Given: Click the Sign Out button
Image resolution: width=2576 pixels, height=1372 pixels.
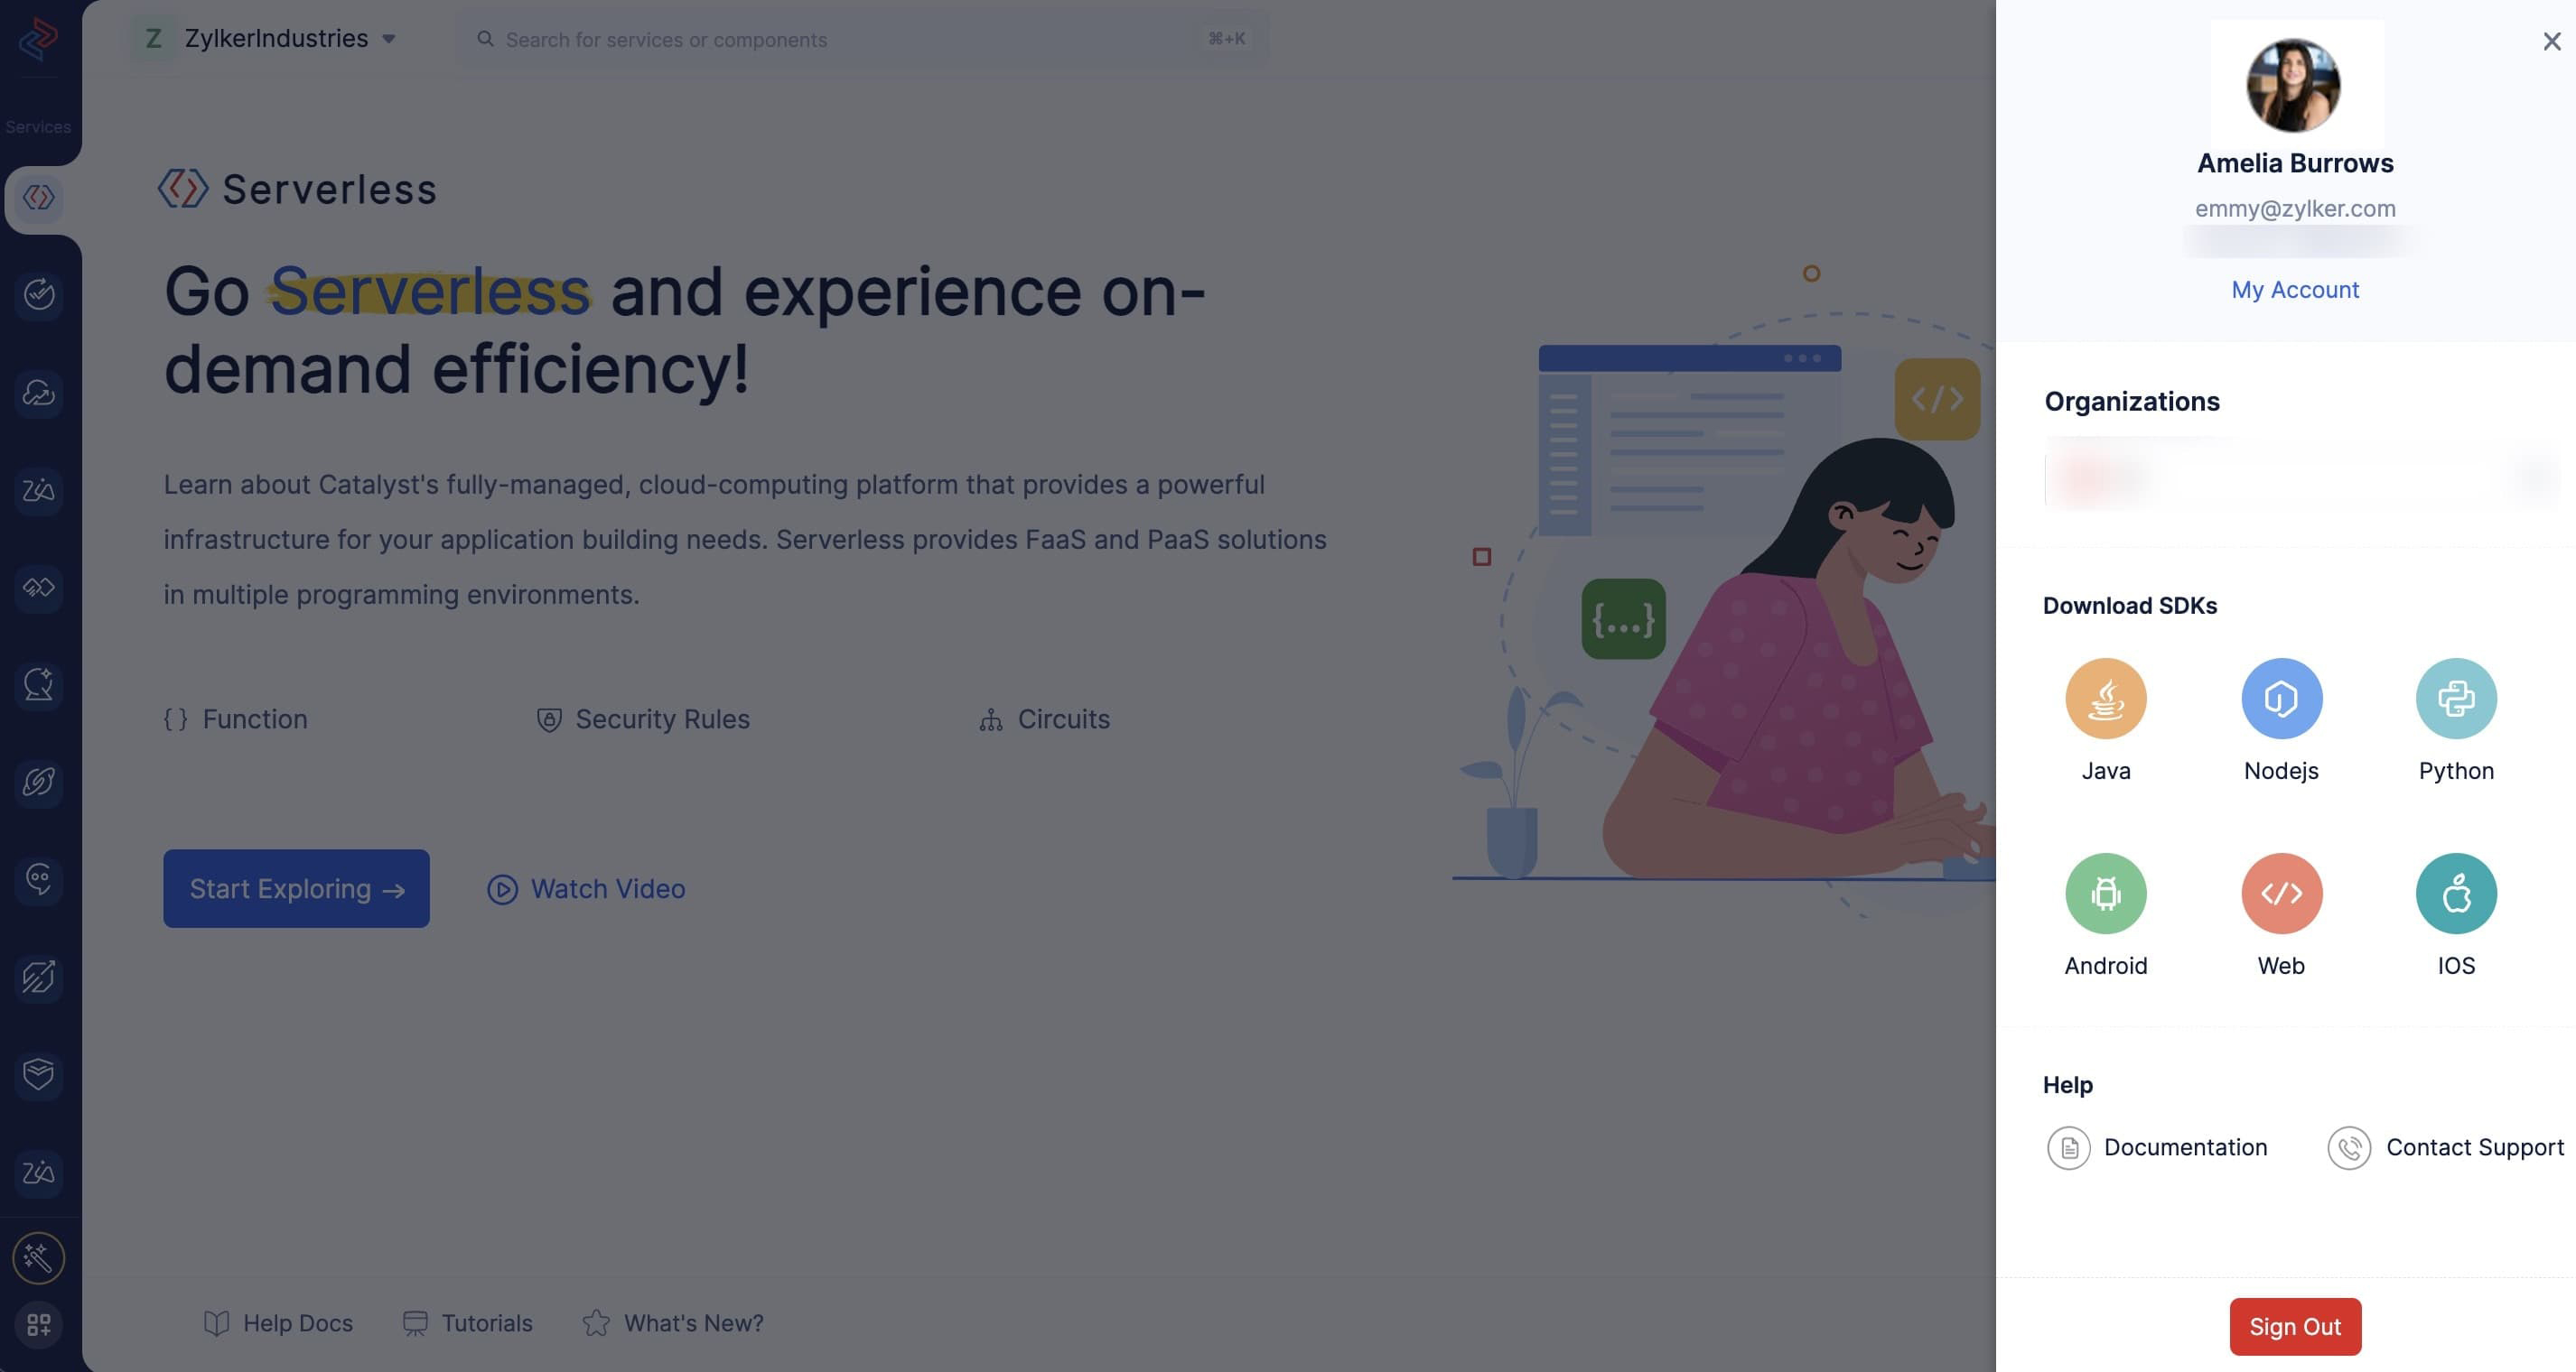Looking at the screenshot, I should click(2295, 1326).
